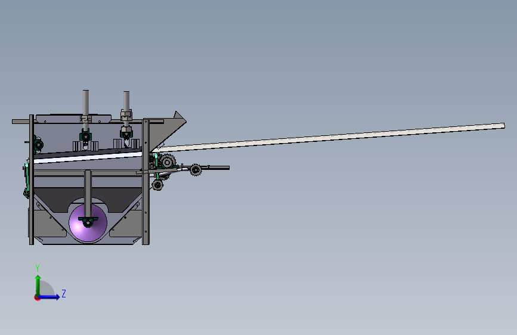Select the vertical shaft above the purple disc

pos(88,194)
